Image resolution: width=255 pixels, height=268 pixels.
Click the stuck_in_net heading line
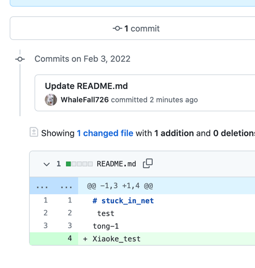pos(123,201)
